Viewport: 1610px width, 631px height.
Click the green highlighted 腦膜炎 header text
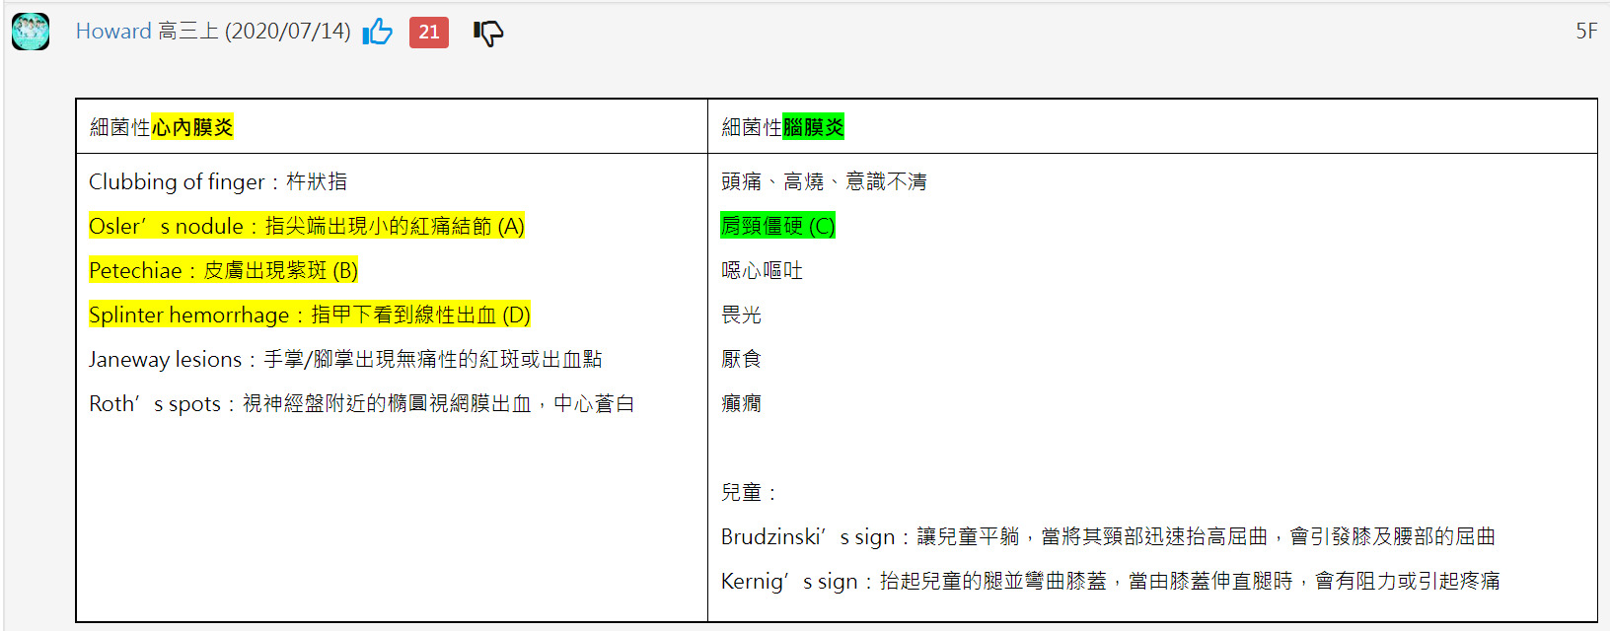[x=813, y=127]
